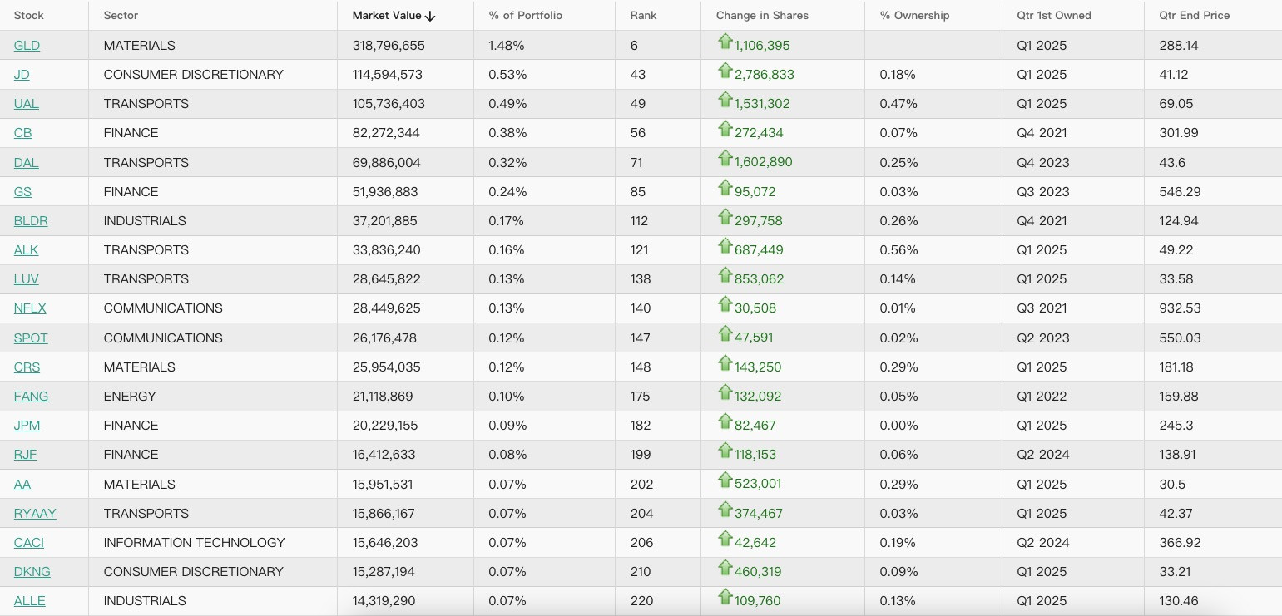Sort by the Sector column header
Screen dimensions: 1282x616
click(x=121, y=16)
